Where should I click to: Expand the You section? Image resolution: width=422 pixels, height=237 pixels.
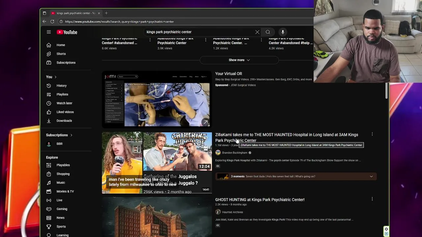[51, 77]
